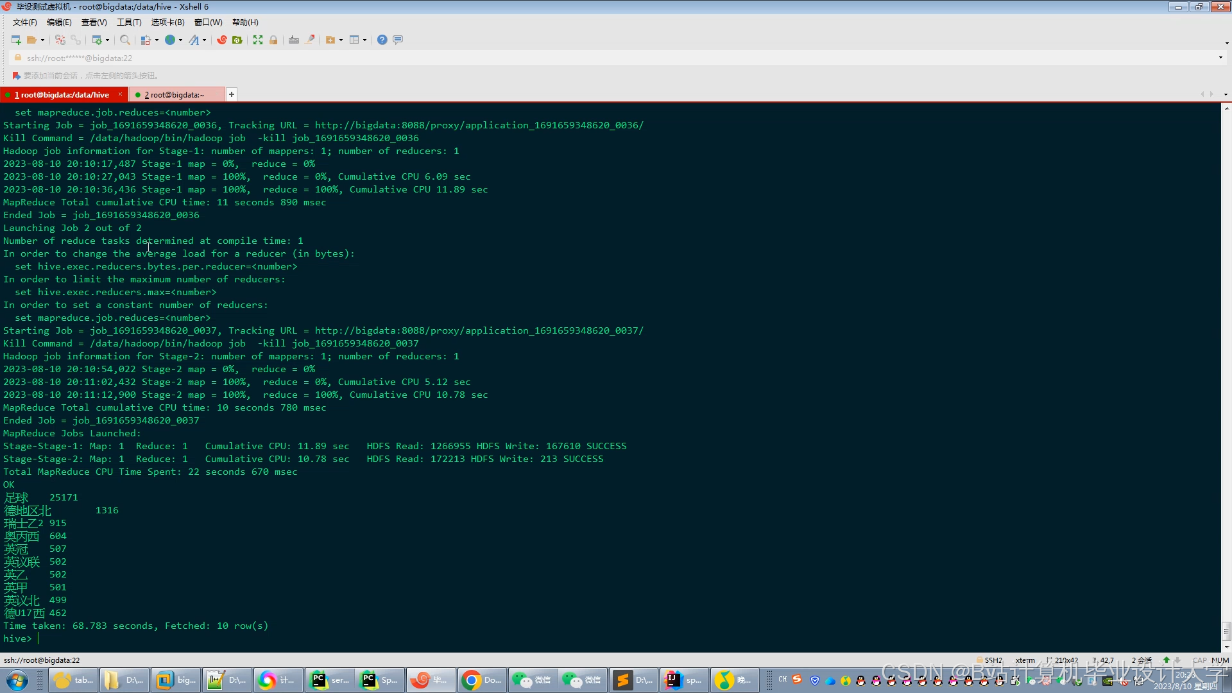The width and height of the screenshot is (1232, 693).
Task: Open the 工具(T) menu
Action: pyautogui.click(x=128, y=22)
